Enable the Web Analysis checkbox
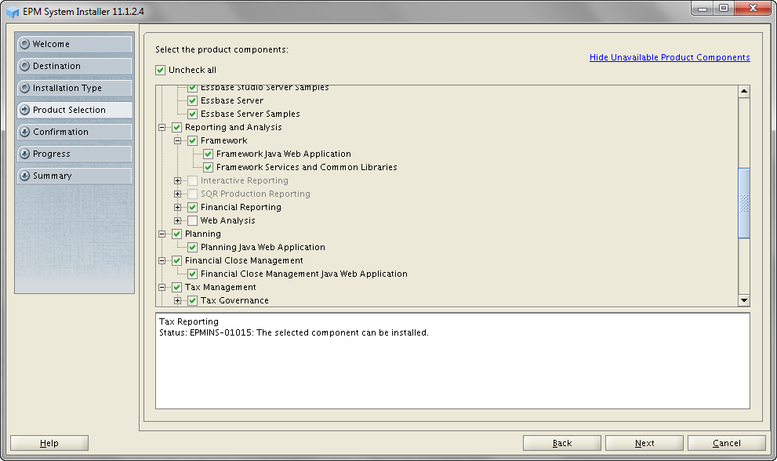The width and height of the screenshot is (777, 461). [x=192, y=220]
